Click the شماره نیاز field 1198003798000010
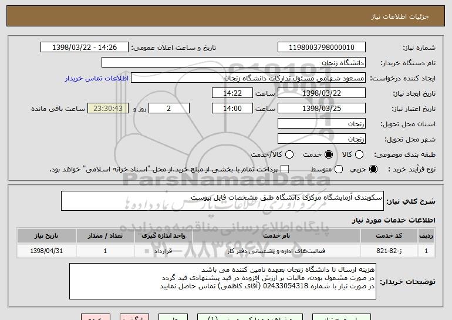Image resolution: width=452 pixels, height=320 pixels. tap(322, 48)
